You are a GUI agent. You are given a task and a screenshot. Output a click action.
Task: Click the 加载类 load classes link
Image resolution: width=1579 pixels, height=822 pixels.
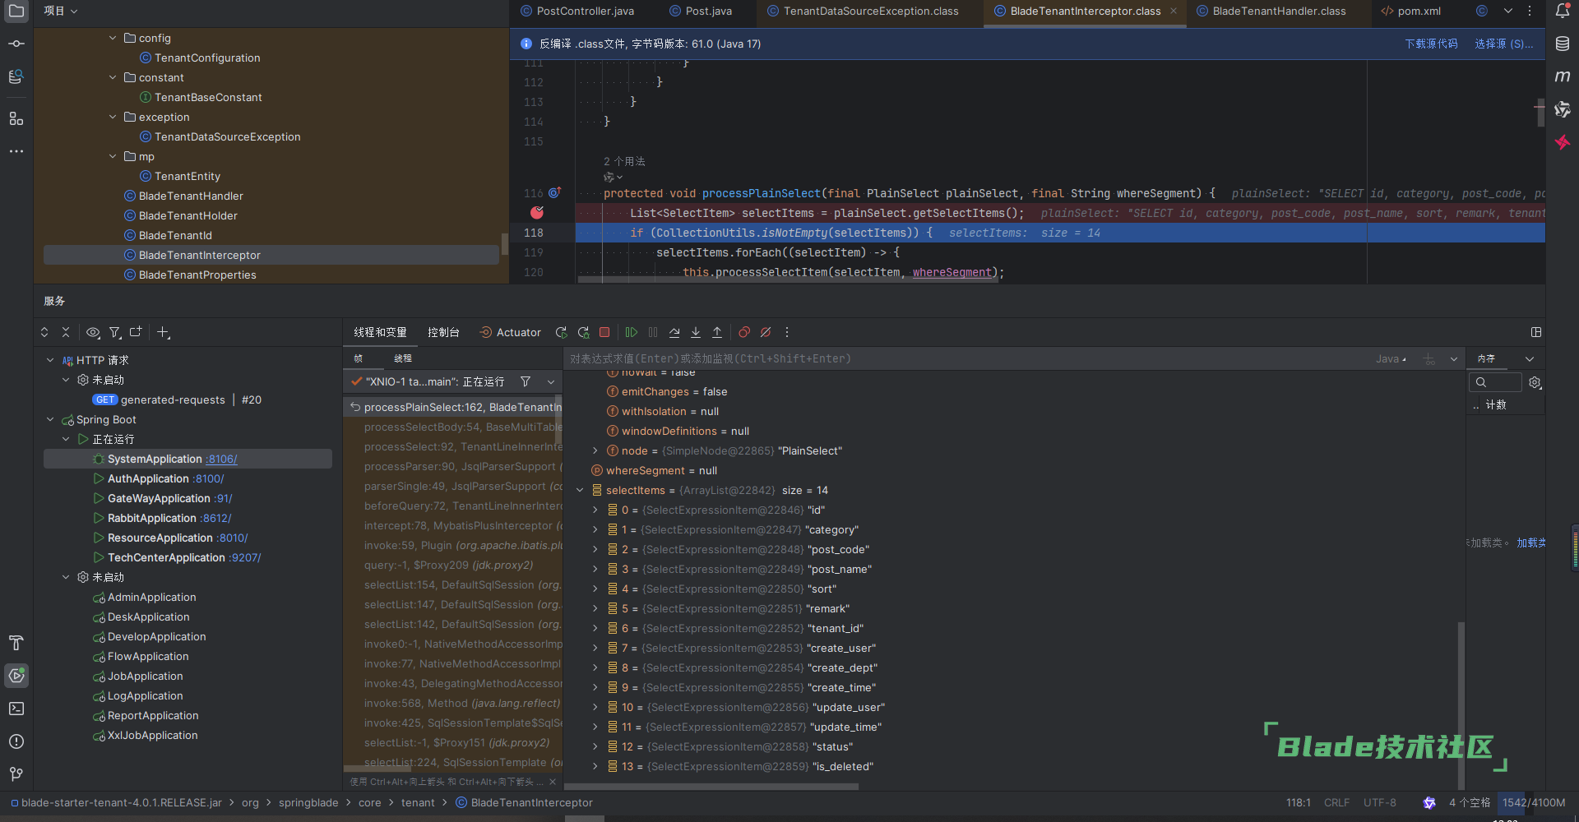point(1530,543)
